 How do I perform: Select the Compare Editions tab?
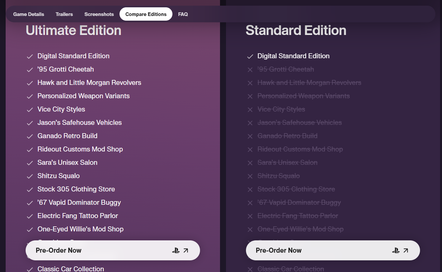[146, 14]
